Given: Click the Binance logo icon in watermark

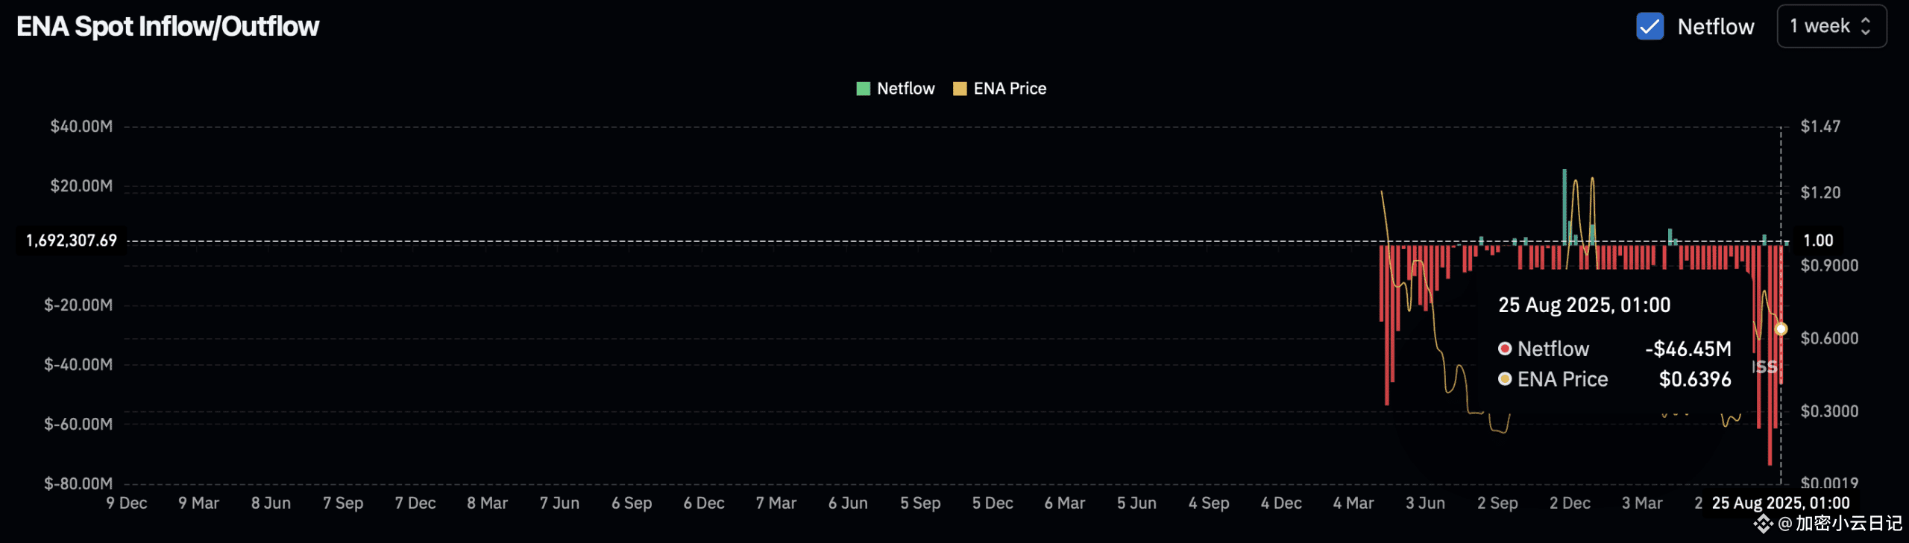Looking at the screenshot, I should tap(1763, 524).
